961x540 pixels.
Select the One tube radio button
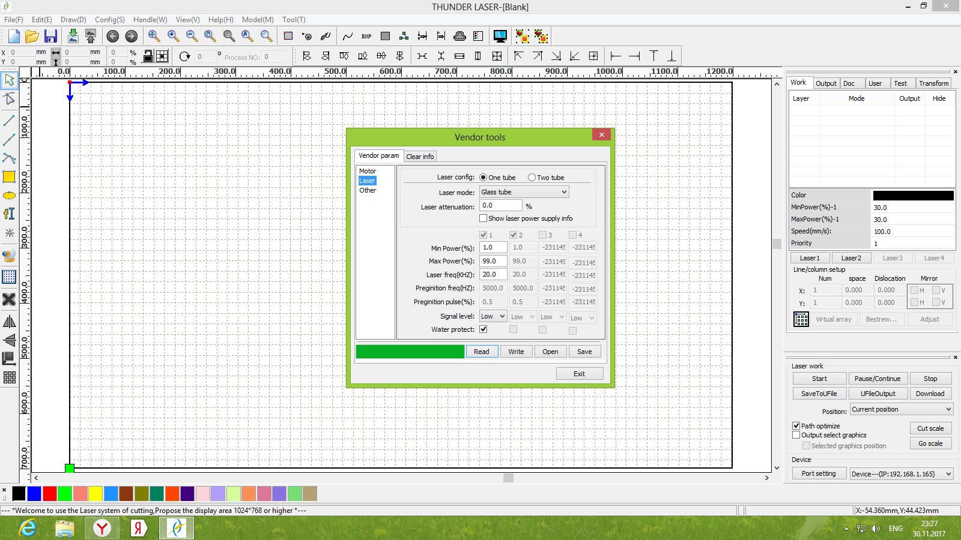click(484, 178)
